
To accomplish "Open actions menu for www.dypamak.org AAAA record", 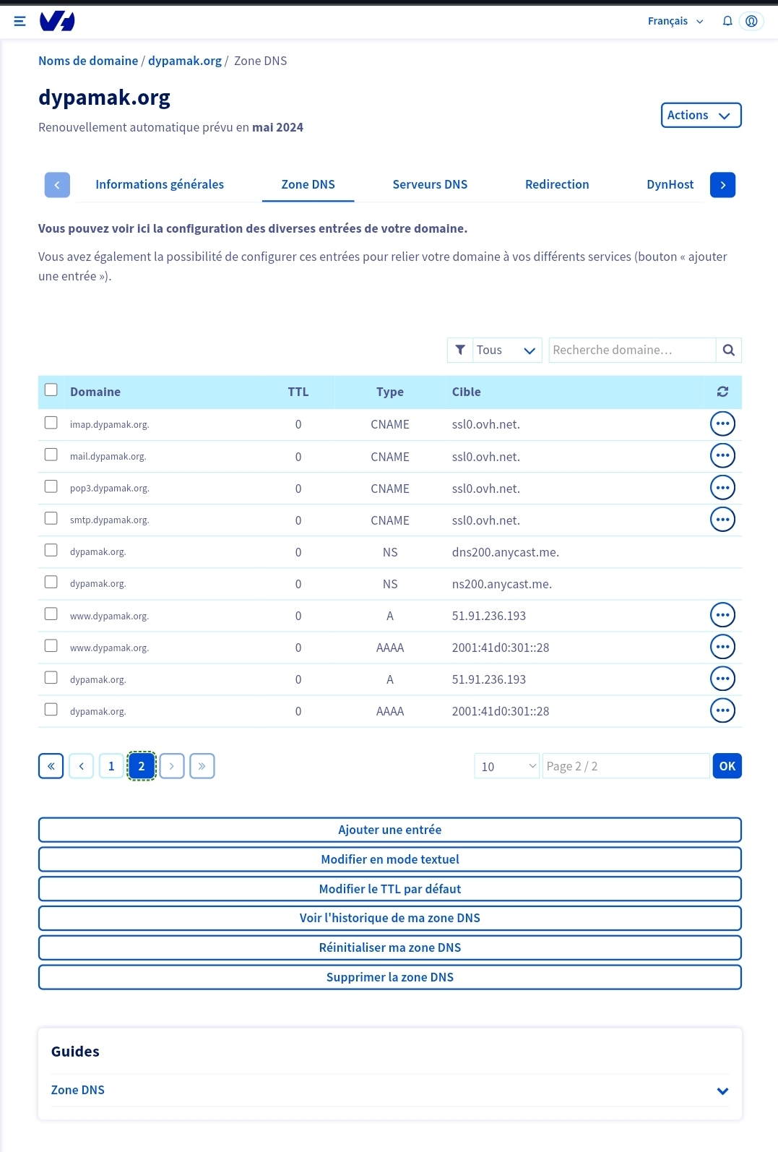I will [722, 647].
